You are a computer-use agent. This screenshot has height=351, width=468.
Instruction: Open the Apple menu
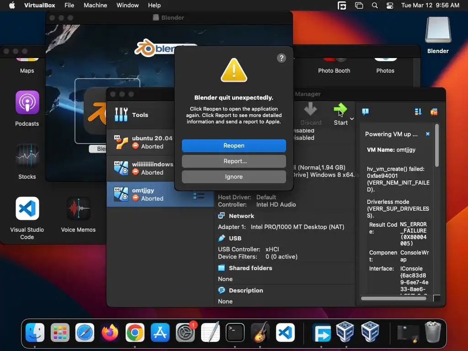click(x=12, y=5)
